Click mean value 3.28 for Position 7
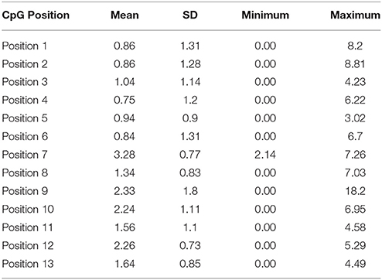Viewport: 382px width, 280px height. 124,155
